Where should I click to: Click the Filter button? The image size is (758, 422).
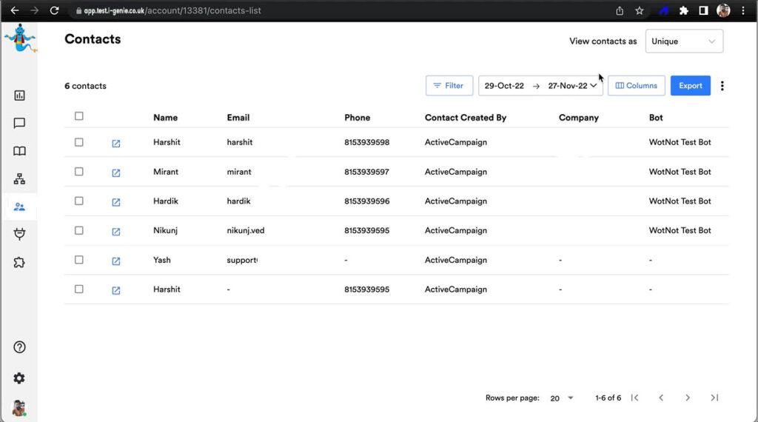(x=449, y=86)
